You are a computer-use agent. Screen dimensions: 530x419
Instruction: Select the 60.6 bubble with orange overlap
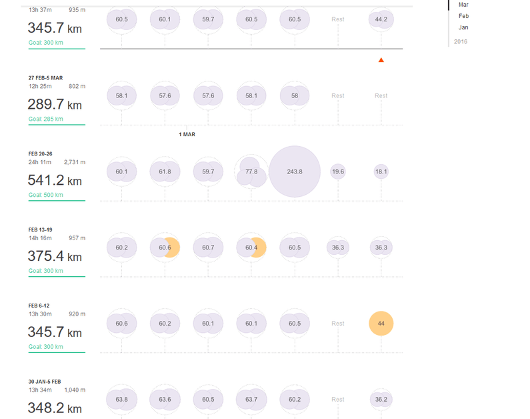[165, 248]
